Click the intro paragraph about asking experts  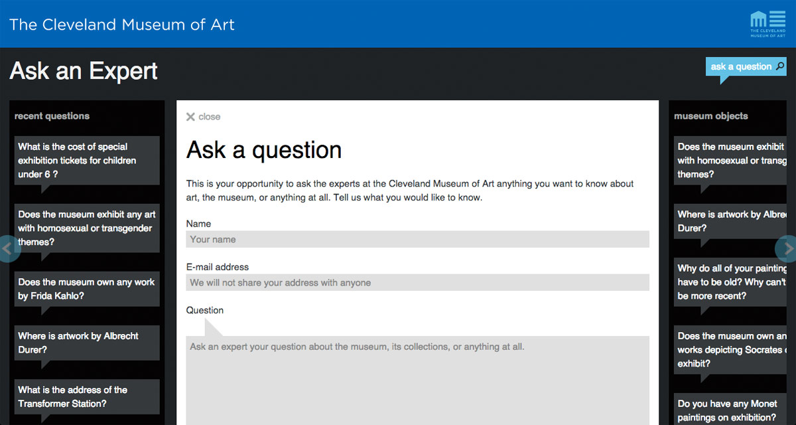pyautogui.click(x=410, y=191)
